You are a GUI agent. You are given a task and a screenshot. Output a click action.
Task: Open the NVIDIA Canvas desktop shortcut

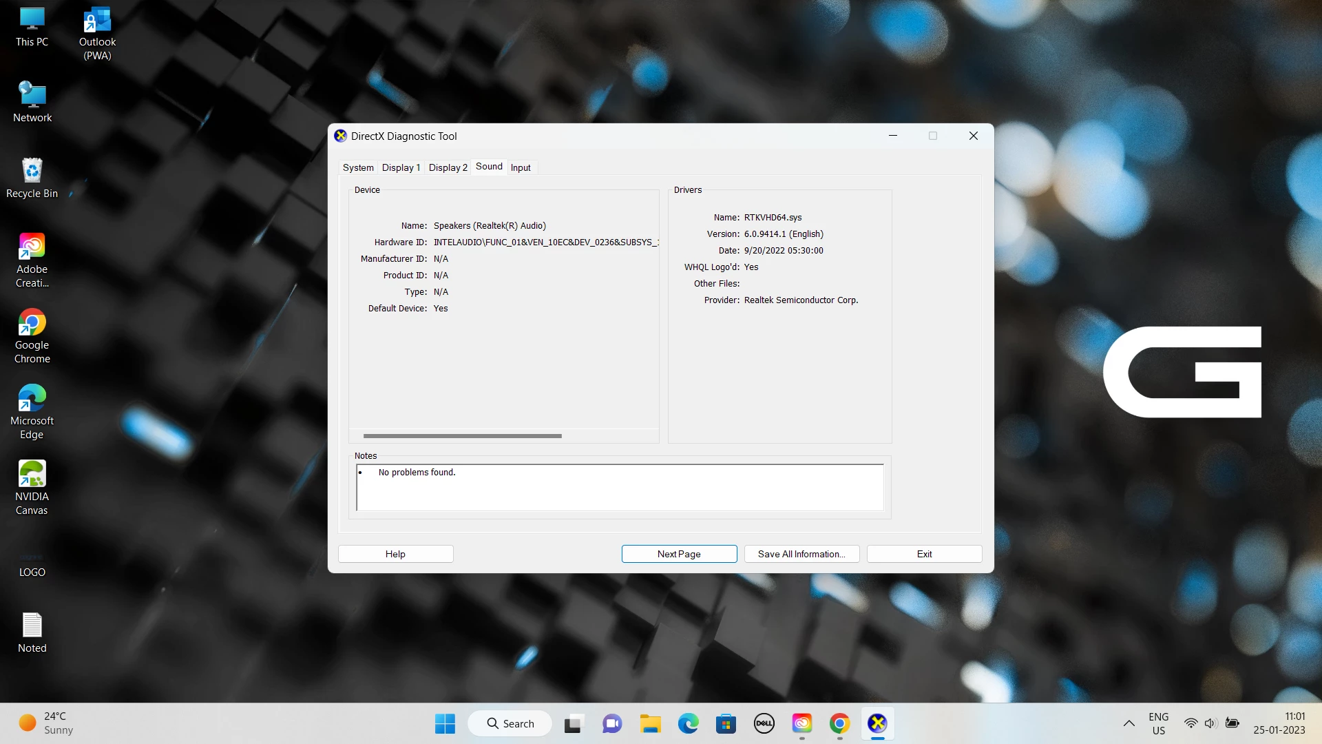(32, 487)
